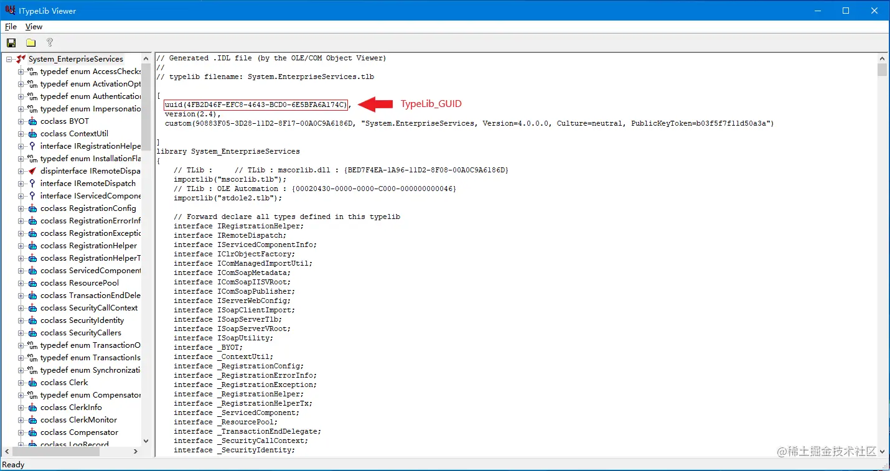The width and height of the screenshot is (890, 471).
Task: Click the interface IServicedComponent icon
Action: [32, 196]
